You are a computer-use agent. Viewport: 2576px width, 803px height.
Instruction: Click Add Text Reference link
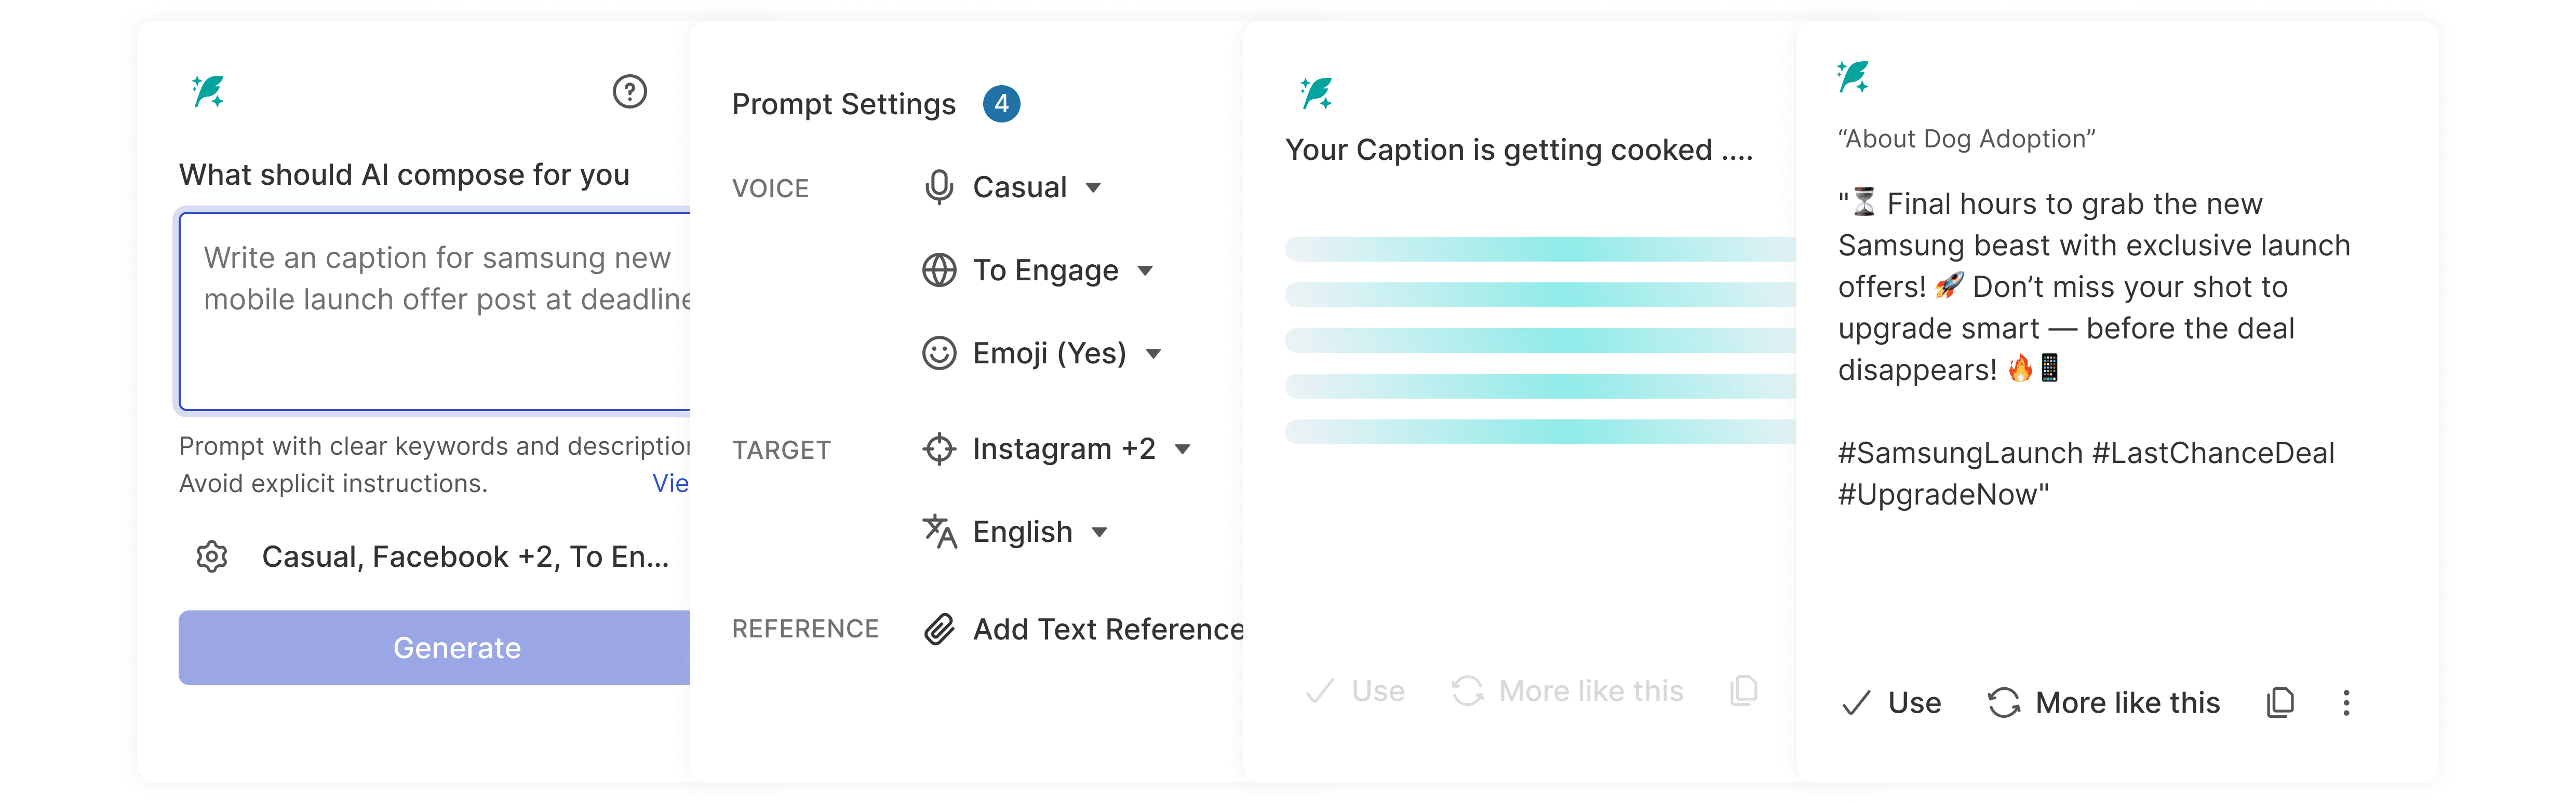click(1108, 629)
